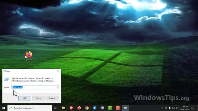Open the red Camtasia recorder icon on the taskbar
This screenshot has width=198, height=111.
(x=118, y=108)
